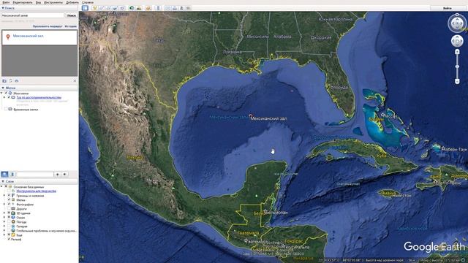Toggle the tour link item checkbox under Мои метки
This screenshot has height=263, width=468.
[9, 97]
